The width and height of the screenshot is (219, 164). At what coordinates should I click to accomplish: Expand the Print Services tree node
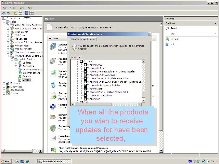[8, 45]
